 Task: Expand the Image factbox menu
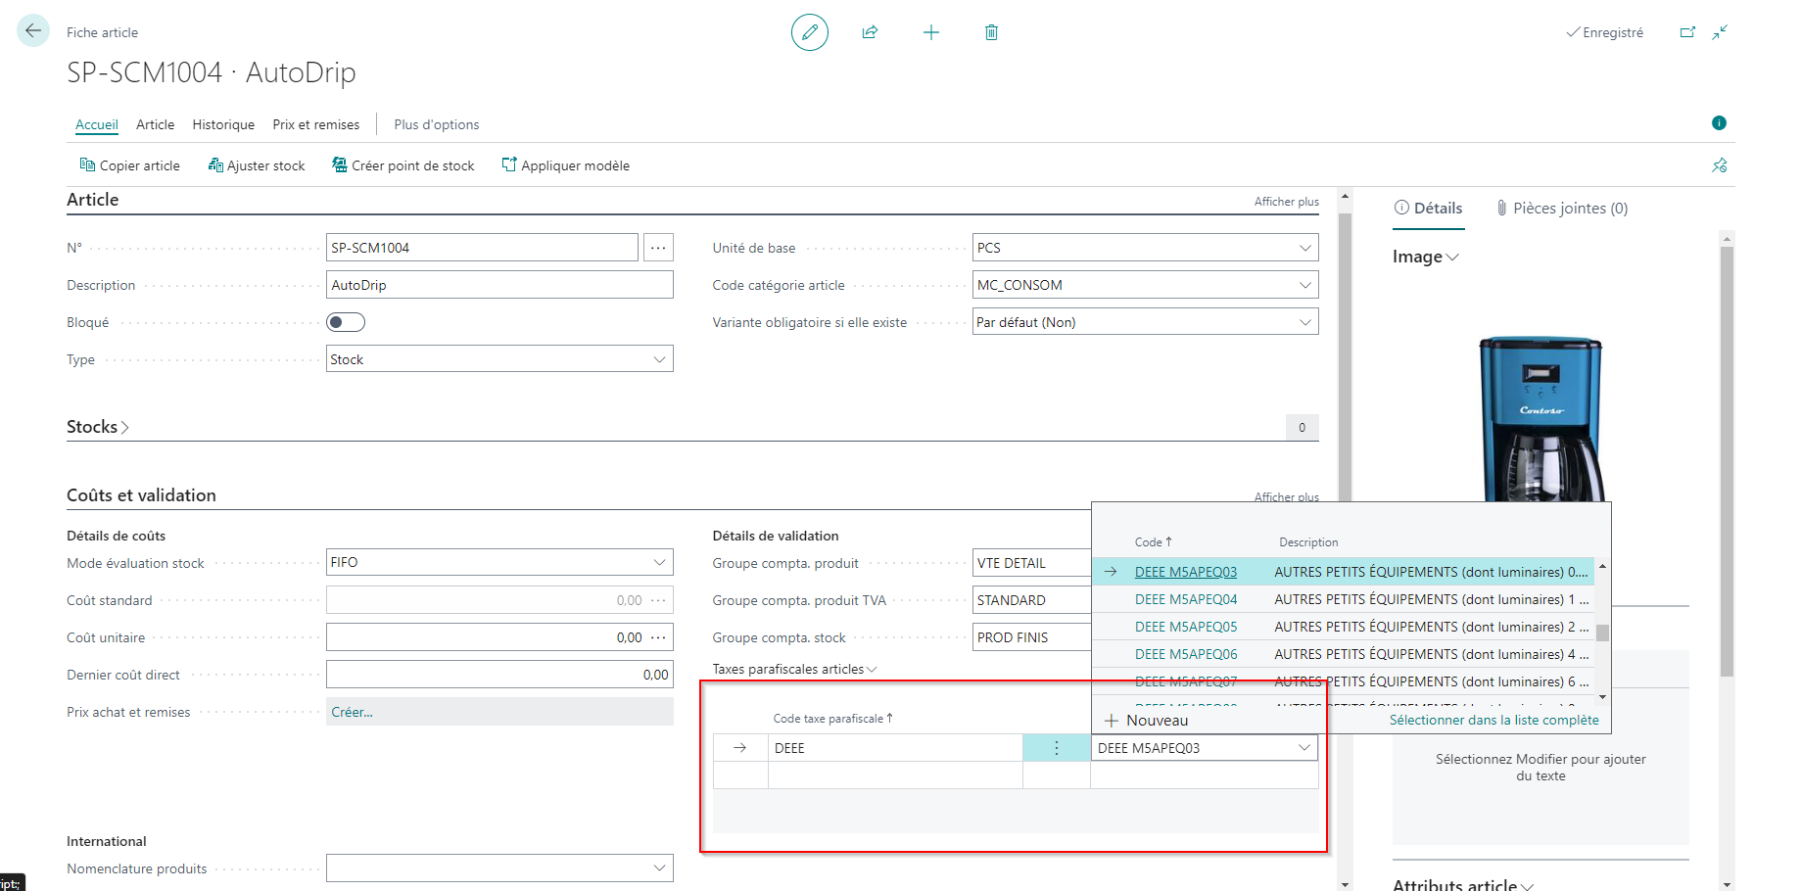pos(1426,257)
